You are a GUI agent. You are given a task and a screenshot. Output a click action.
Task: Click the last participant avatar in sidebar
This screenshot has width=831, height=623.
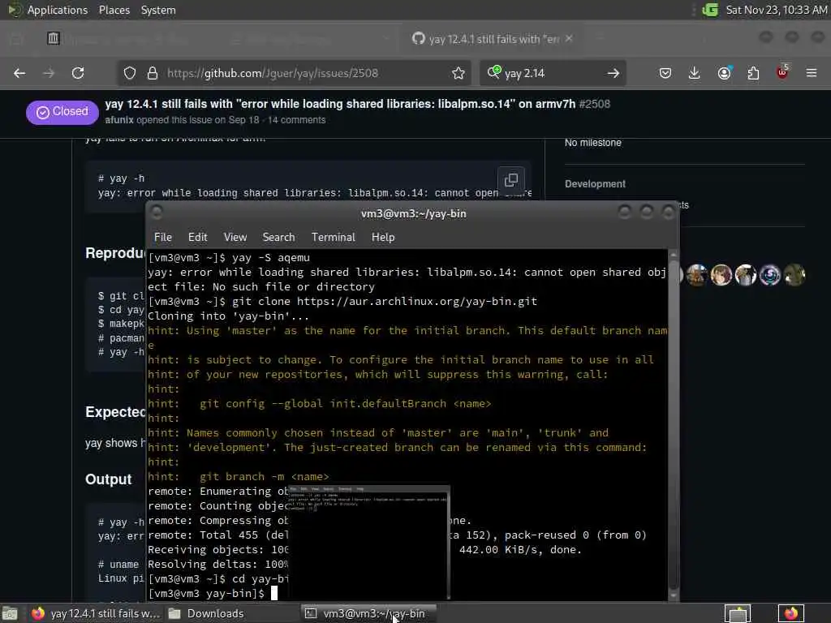tap(794, 275)
